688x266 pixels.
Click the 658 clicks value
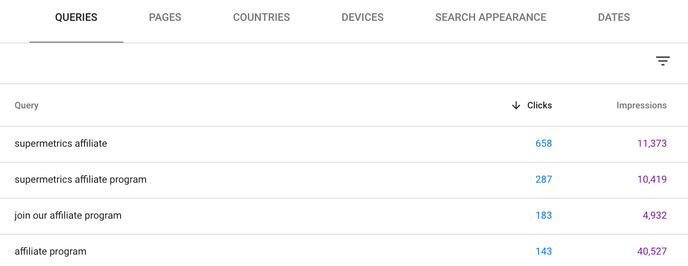point(544,143)
